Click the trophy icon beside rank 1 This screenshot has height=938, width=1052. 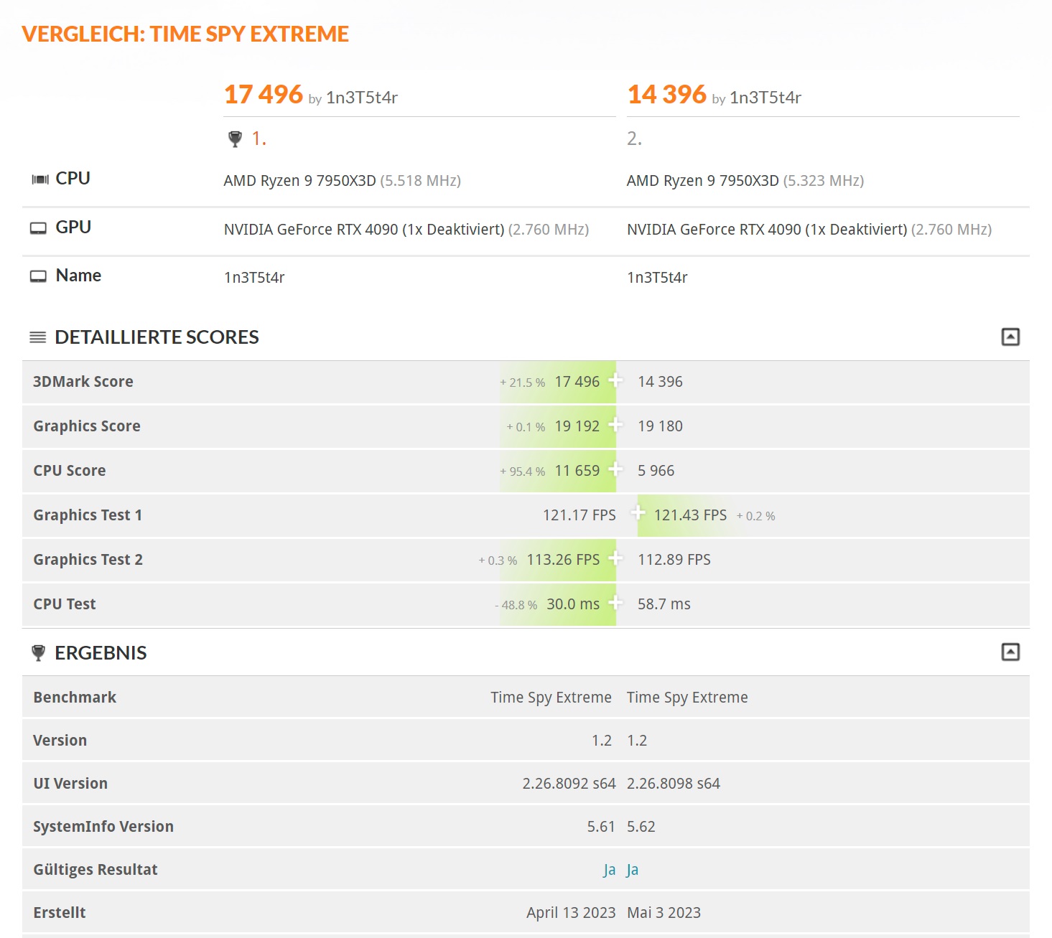tap(235, 139)
